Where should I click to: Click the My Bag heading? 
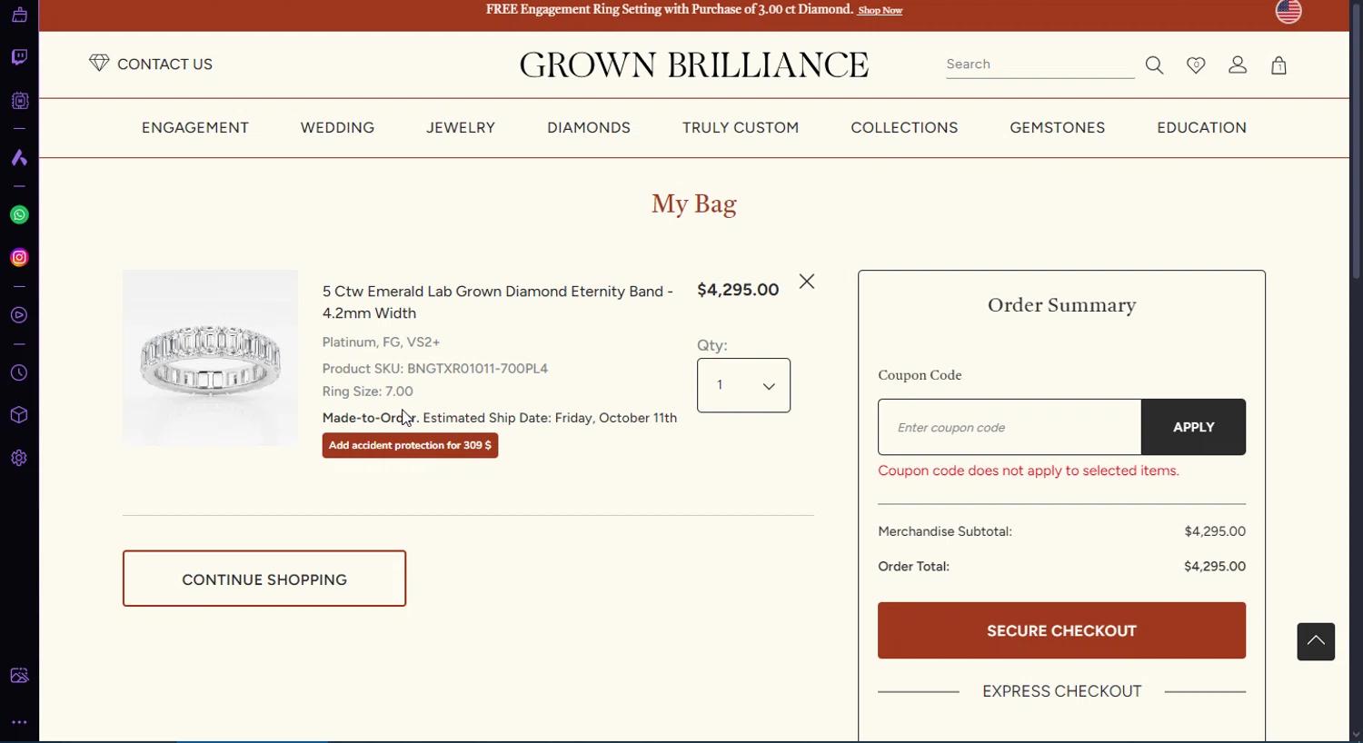(694, 204)
